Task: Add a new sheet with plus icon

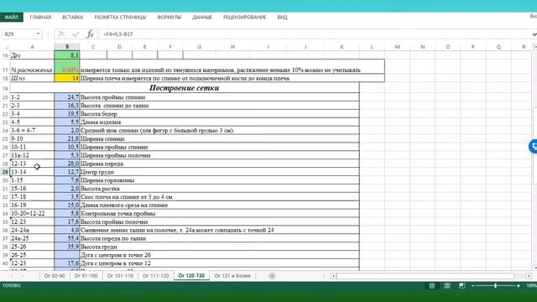Action: [272, 276]
